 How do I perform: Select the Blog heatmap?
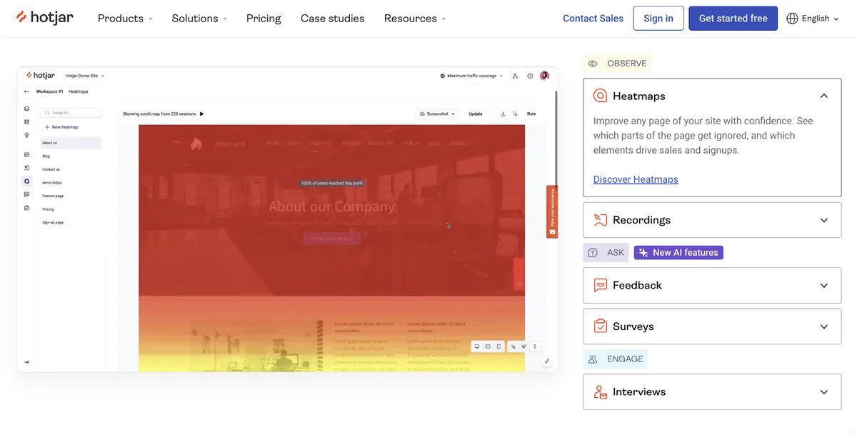click(46, 156)
